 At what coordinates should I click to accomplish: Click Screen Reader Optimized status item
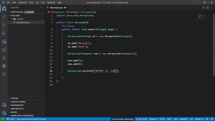tap(123, 119)
